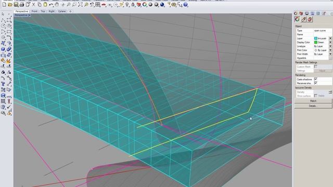Open the Linetype dropdown arrow

coord(330,46)
